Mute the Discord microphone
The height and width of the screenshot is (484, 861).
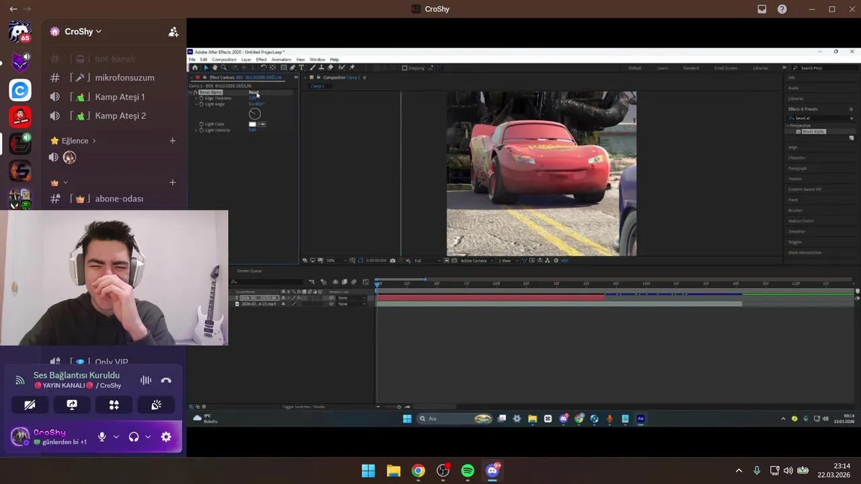click(x=102, y=437)
